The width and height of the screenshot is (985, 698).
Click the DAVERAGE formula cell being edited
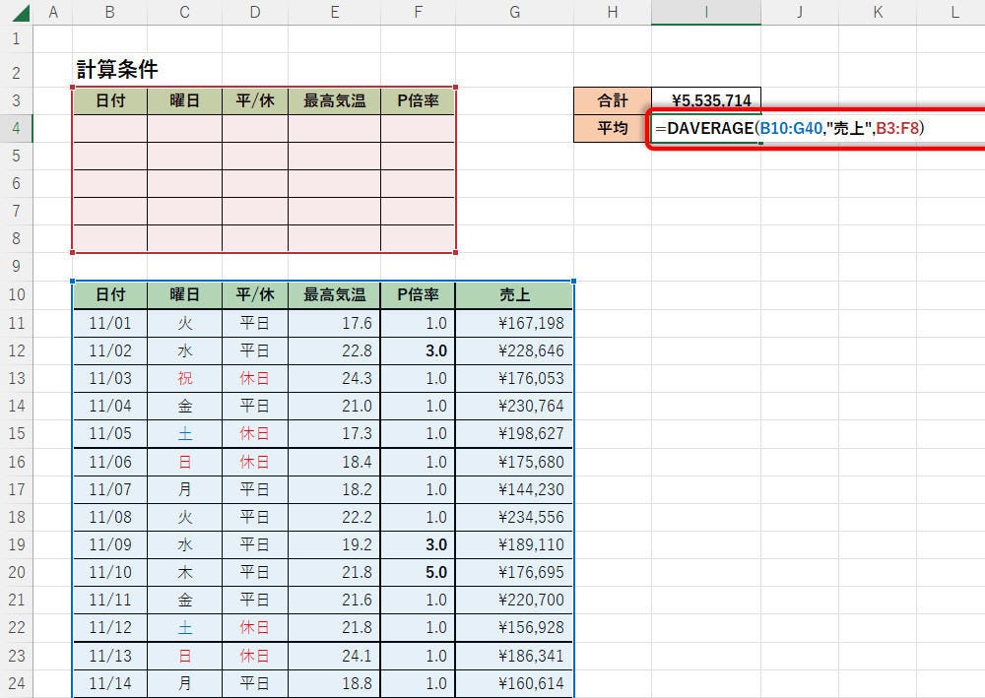coord(705,129)
